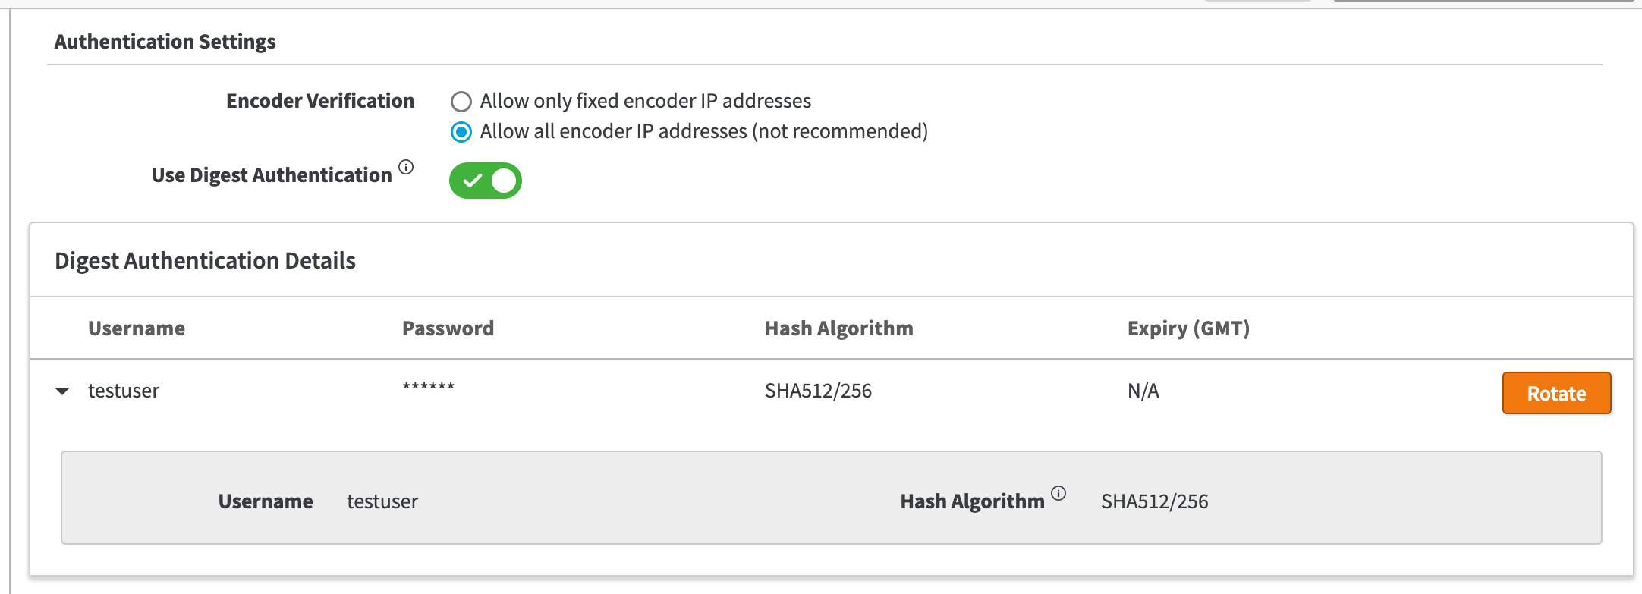Click SHA512/256 value in expanded details panel
1642x594 pixels.
1154,502
